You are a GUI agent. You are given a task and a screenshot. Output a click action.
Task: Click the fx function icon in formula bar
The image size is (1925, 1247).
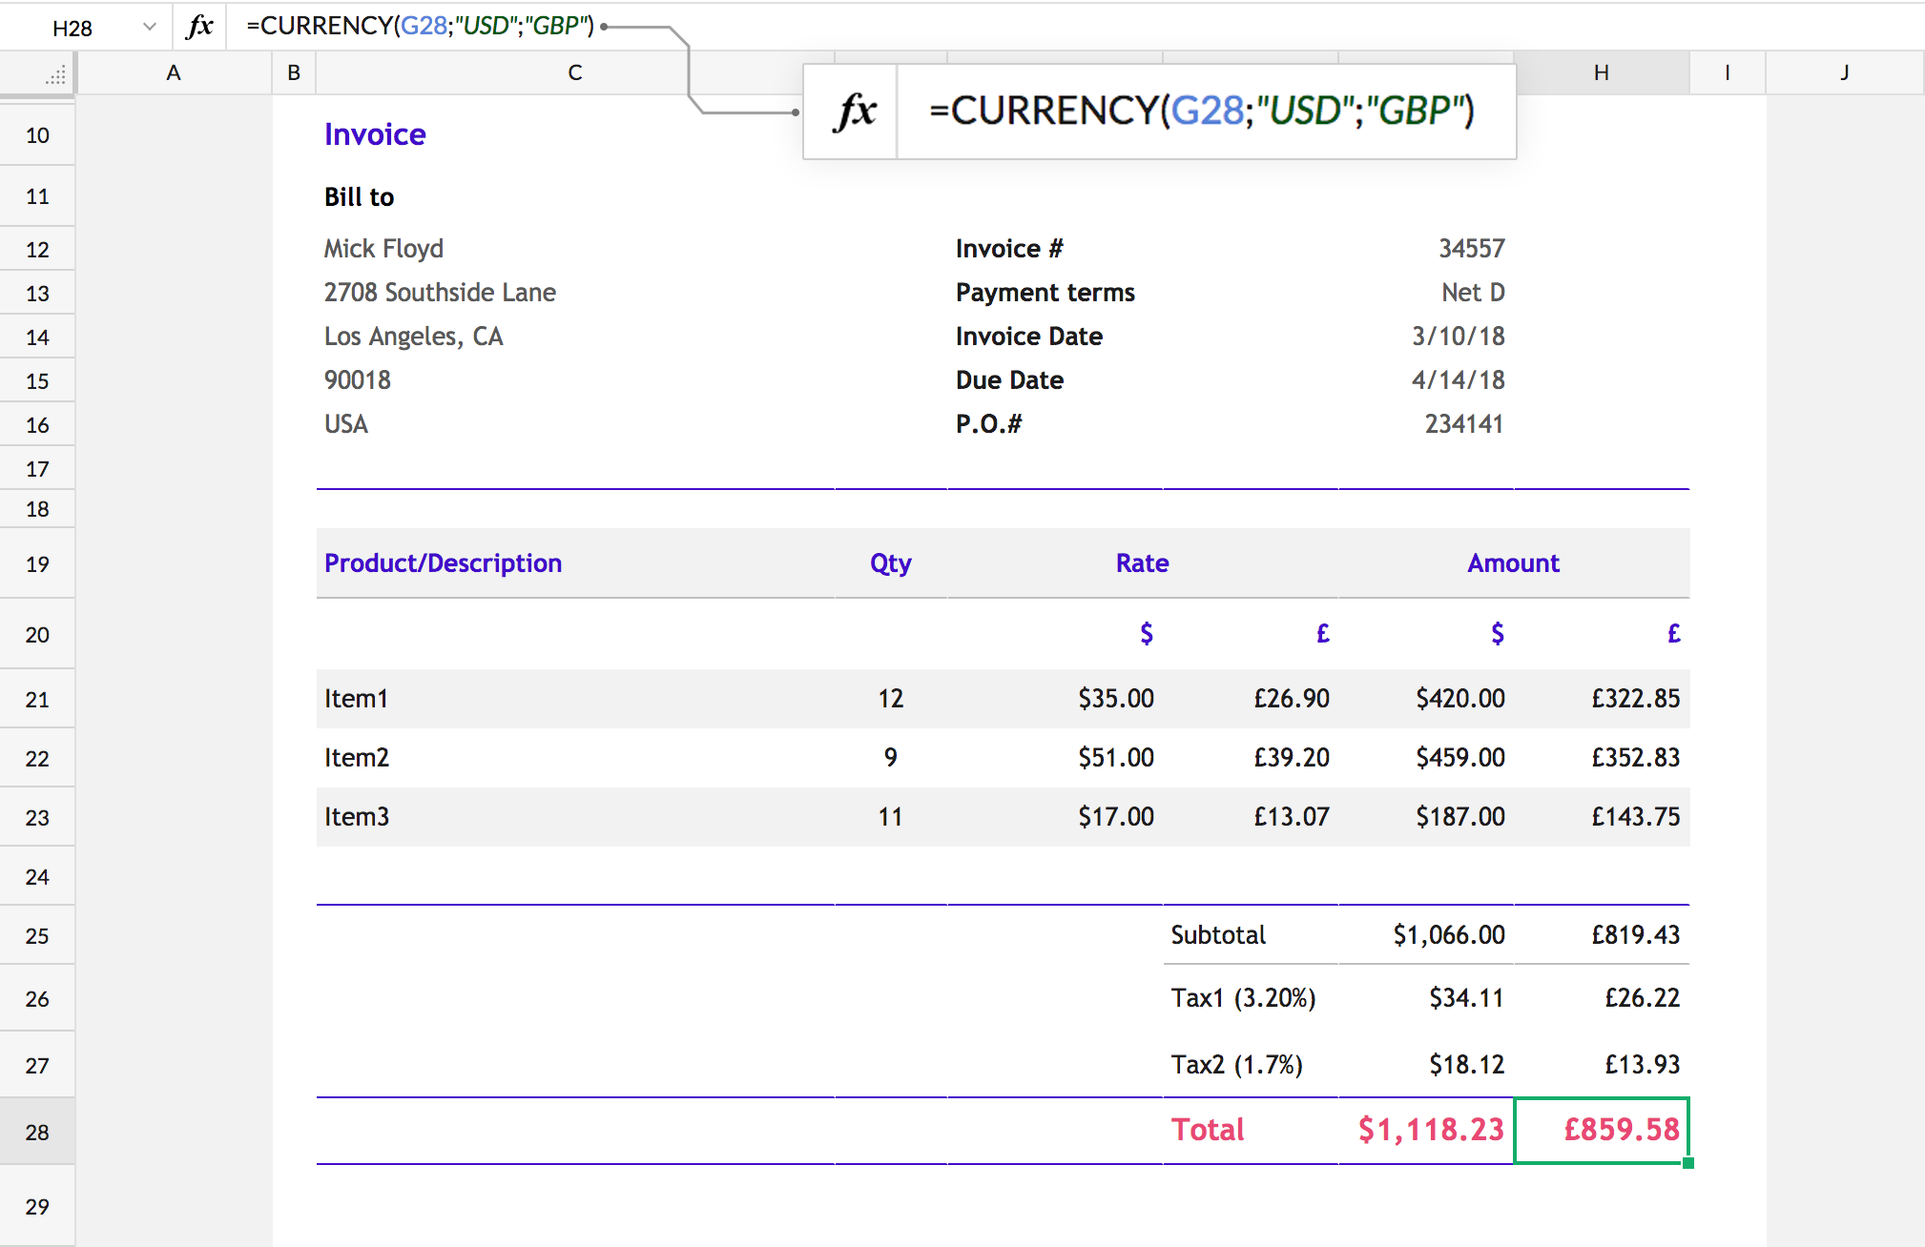click(x=198, y=26)
